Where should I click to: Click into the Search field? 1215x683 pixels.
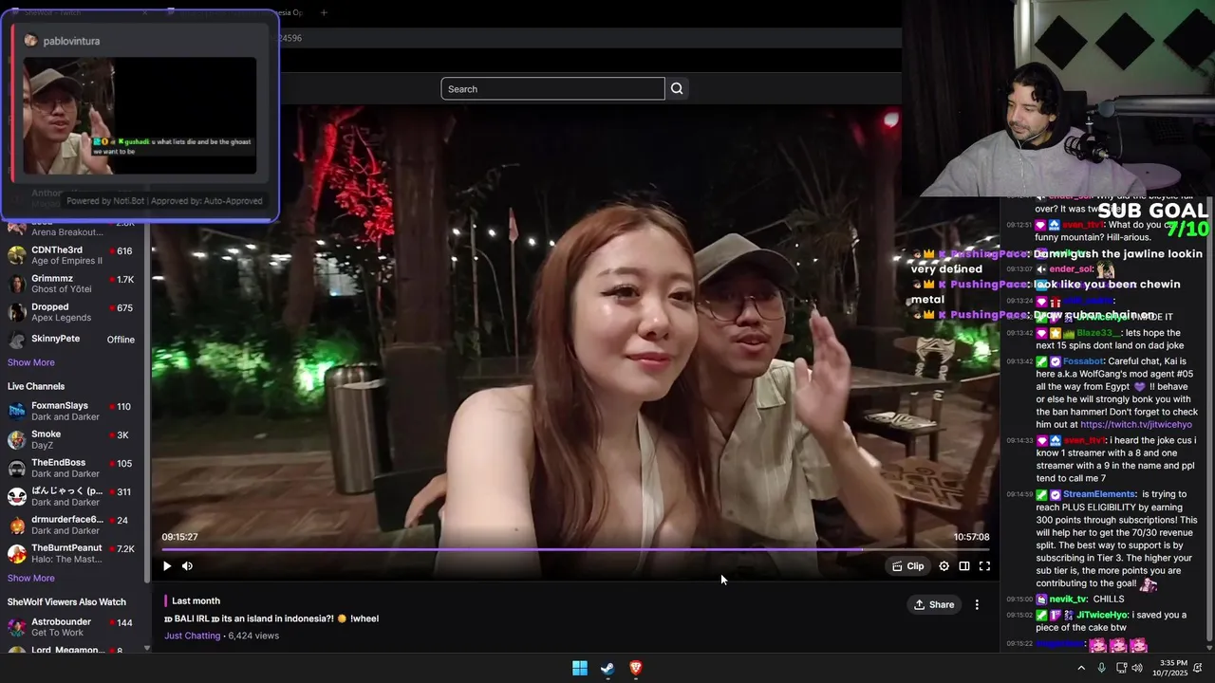[x=552, y=89]
